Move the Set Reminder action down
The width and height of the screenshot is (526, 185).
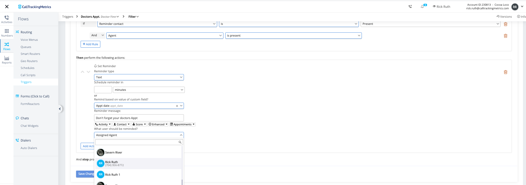click(x=88, y=72)
